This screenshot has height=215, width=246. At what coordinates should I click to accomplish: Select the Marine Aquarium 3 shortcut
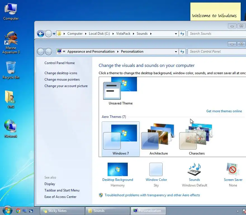[x=11, y=43]
